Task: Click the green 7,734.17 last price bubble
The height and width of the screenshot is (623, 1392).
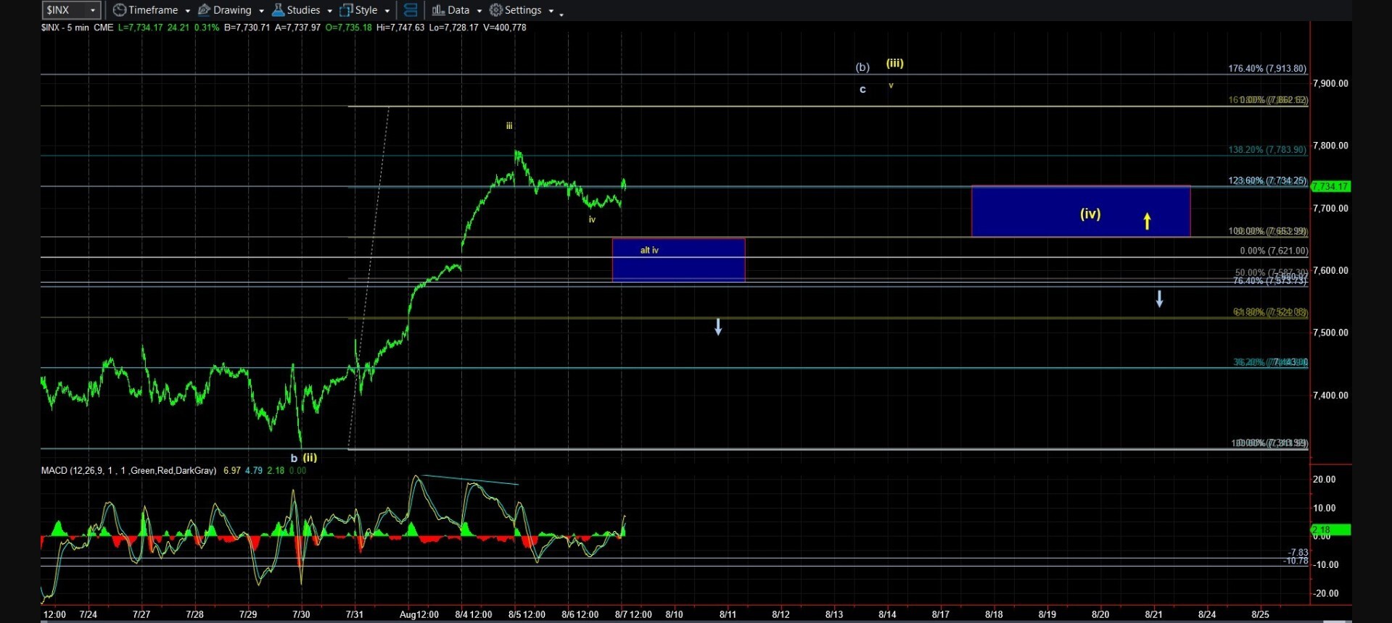Action: [1330, 187]
